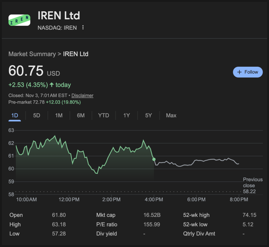
Task: Switch to the 5Y chart range
Action: coord(148,116)
